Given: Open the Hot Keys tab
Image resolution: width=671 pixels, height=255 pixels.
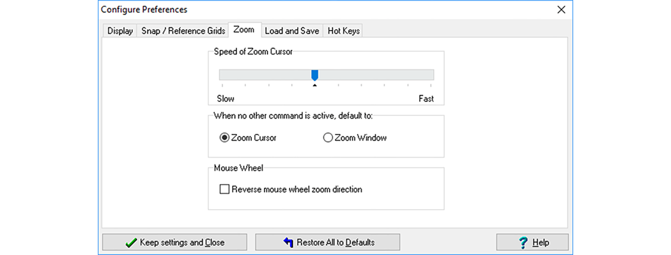Looking at the screenshot, I should 343,31.
